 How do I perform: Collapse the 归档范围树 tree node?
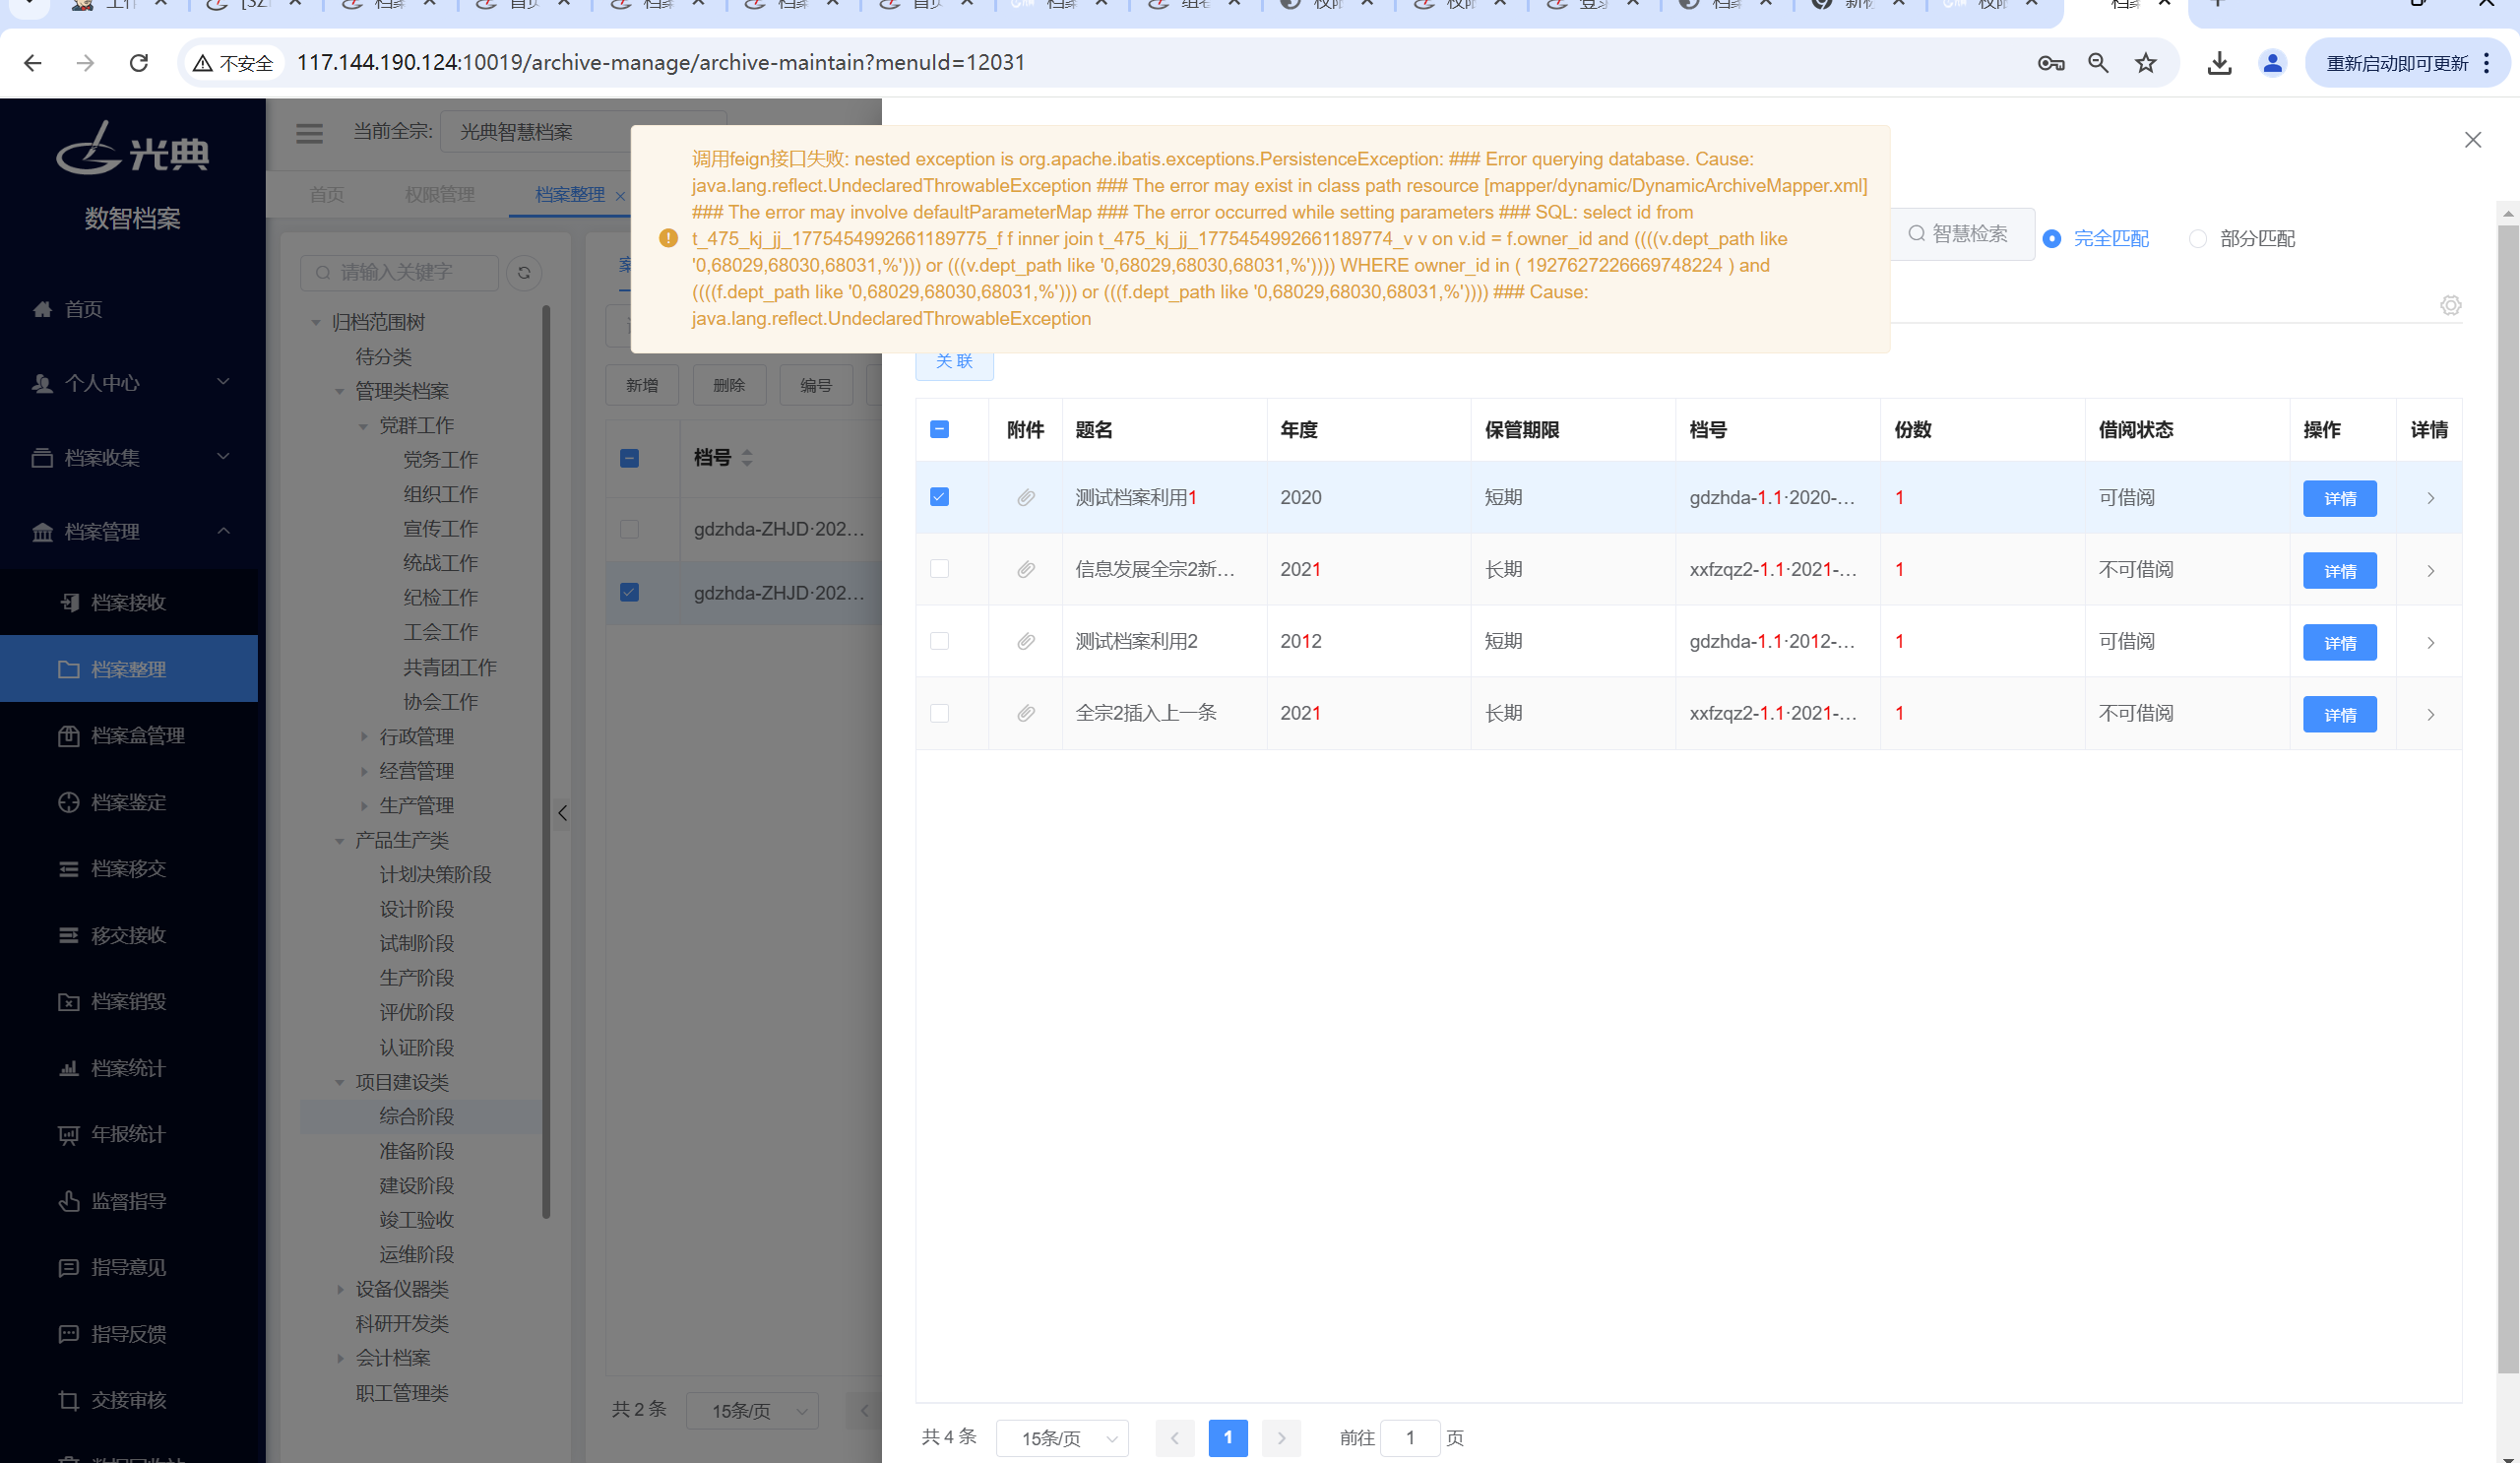[x=316, y=322]
